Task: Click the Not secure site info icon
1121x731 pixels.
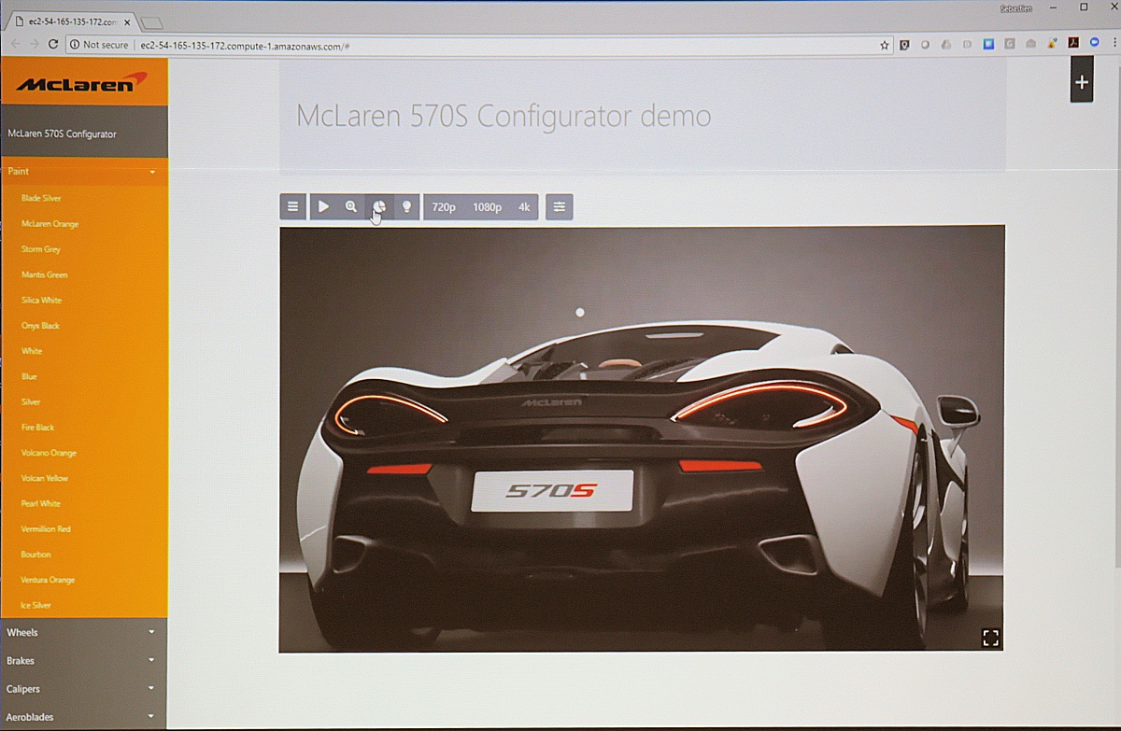Action: pyautogui.click(x=75, y=45)
